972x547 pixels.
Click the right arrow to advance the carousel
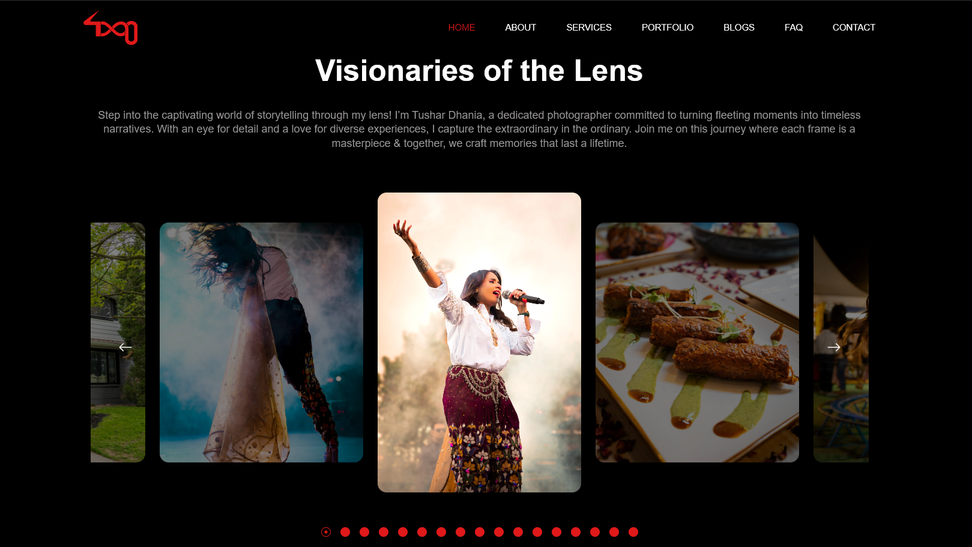pos(834,347)
